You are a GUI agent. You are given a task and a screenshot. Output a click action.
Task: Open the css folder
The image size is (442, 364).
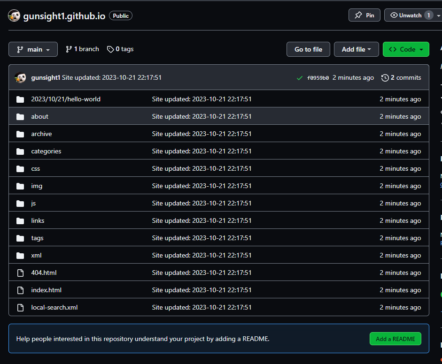click(36, 168)
